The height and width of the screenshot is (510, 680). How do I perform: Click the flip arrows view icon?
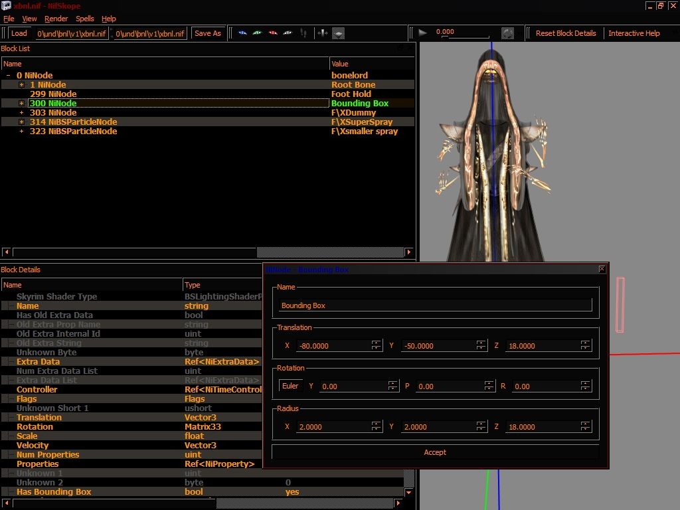click(x=322, y=33)
